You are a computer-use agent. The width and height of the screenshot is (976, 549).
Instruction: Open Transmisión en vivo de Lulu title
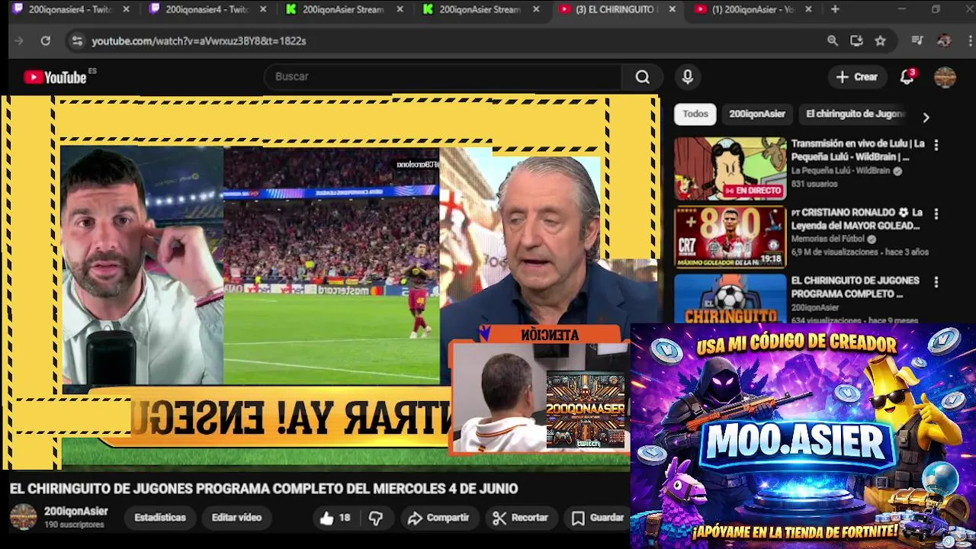pos(858,149)
